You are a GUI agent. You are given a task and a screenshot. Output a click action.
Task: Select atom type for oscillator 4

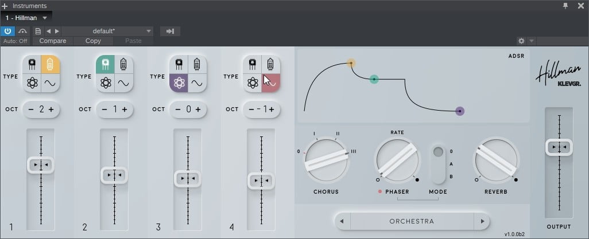252,83
